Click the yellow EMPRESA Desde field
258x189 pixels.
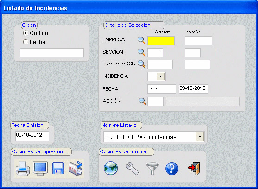[x=161, y=41]
